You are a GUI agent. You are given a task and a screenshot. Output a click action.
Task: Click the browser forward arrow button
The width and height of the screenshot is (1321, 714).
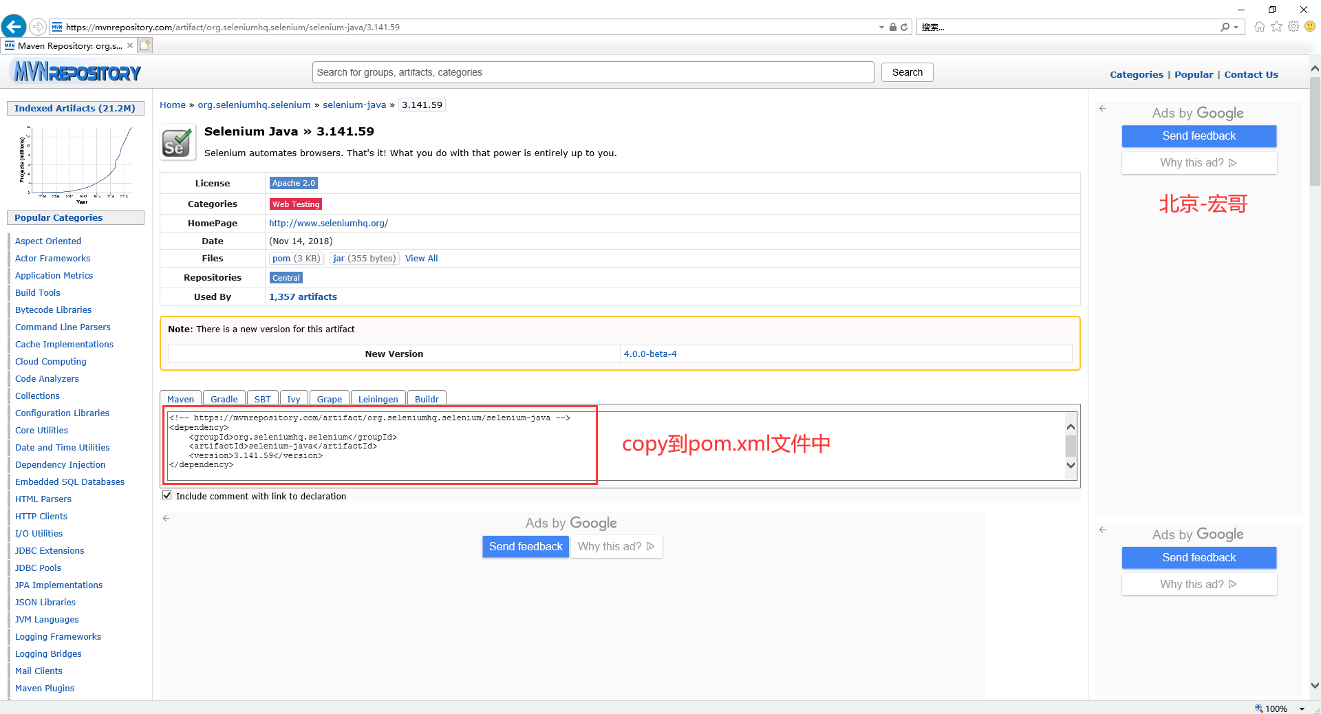click(x=39, y=27)
